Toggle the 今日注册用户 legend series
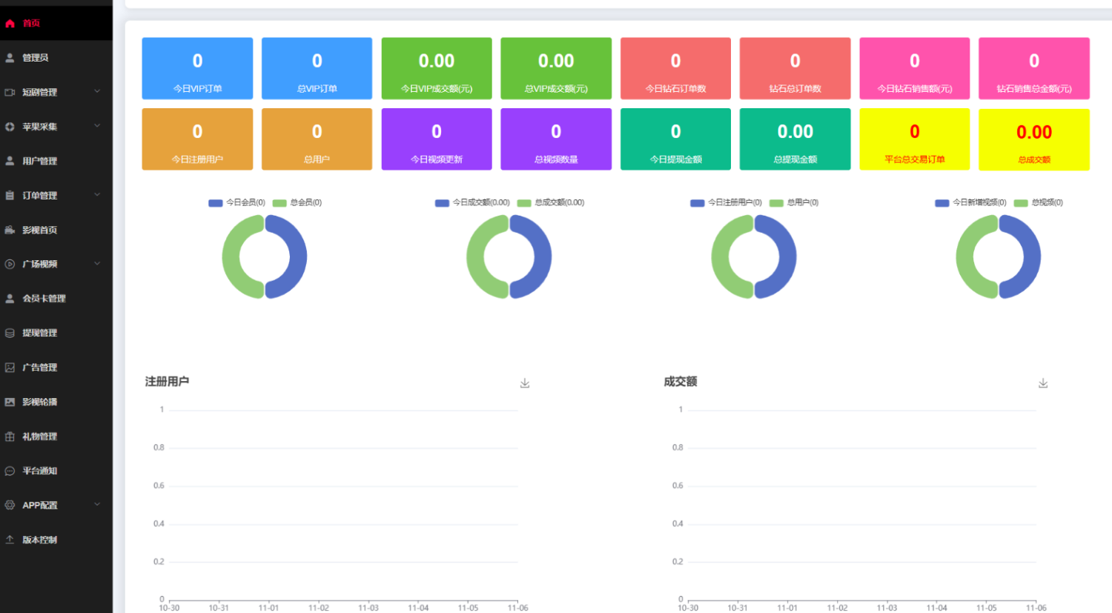The image size is (1112, 613). click(x=726, y=202)
